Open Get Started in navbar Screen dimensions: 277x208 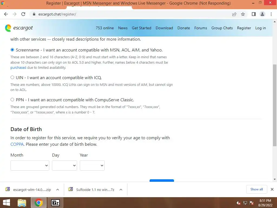(141, 28)
